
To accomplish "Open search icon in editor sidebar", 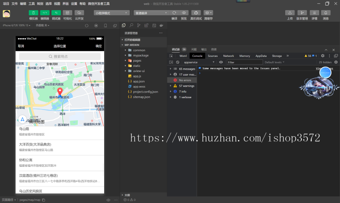I will [131, 25].
